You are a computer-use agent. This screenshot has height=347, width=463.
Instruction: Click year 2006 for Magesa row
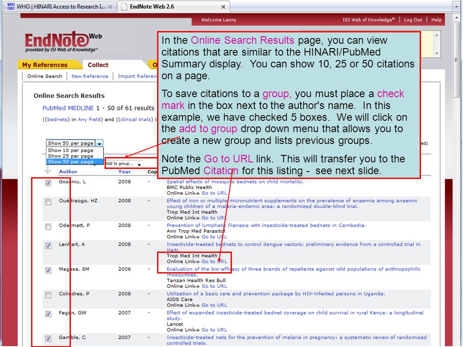pos(124,269)
